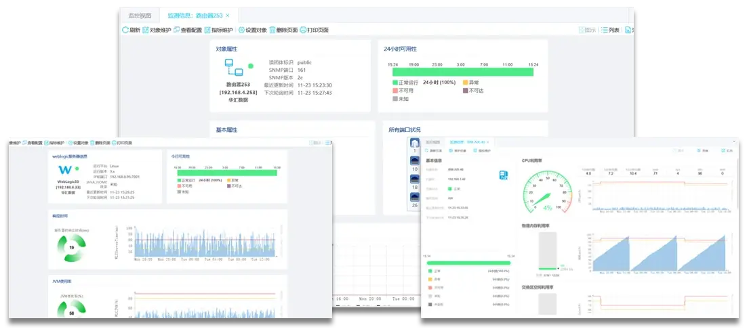The height and width of the screenshot is (329, 749).
Task: Switch router window to 图示 view
Action: click(587, 30)
